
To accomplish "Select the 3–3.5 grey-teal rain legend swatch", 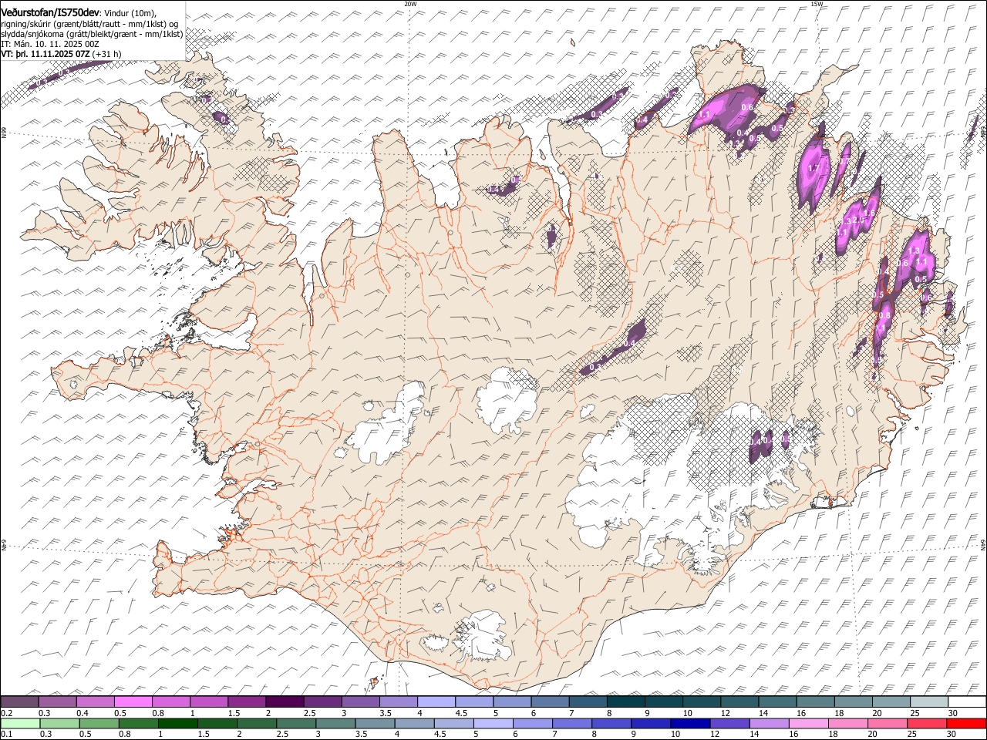I will click(x=335, y=723).
